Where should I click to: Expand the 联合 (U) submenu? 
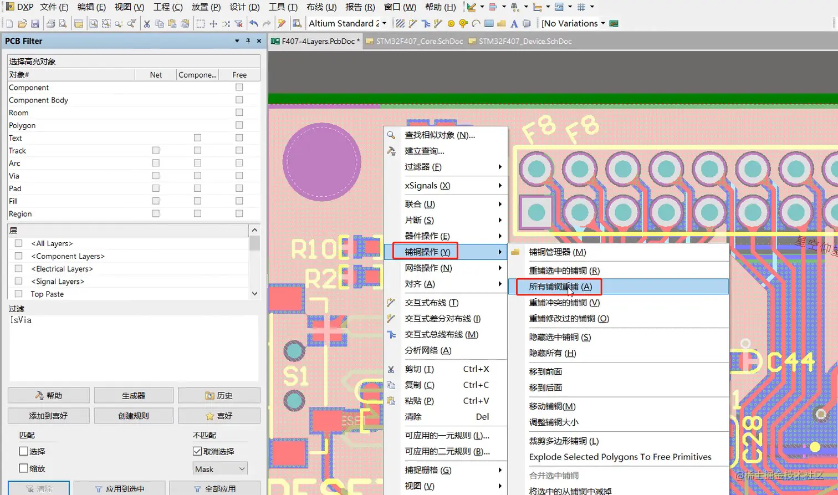pos(446,204)
